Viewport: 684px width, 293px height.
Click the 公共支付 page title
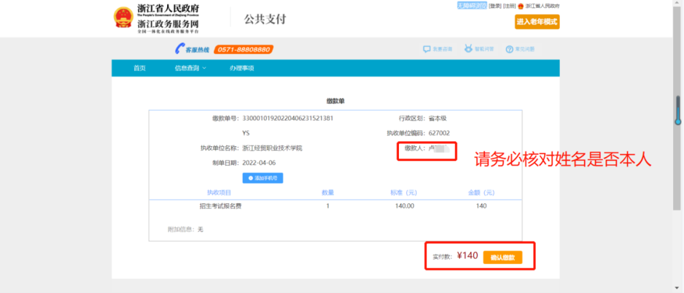265,19
